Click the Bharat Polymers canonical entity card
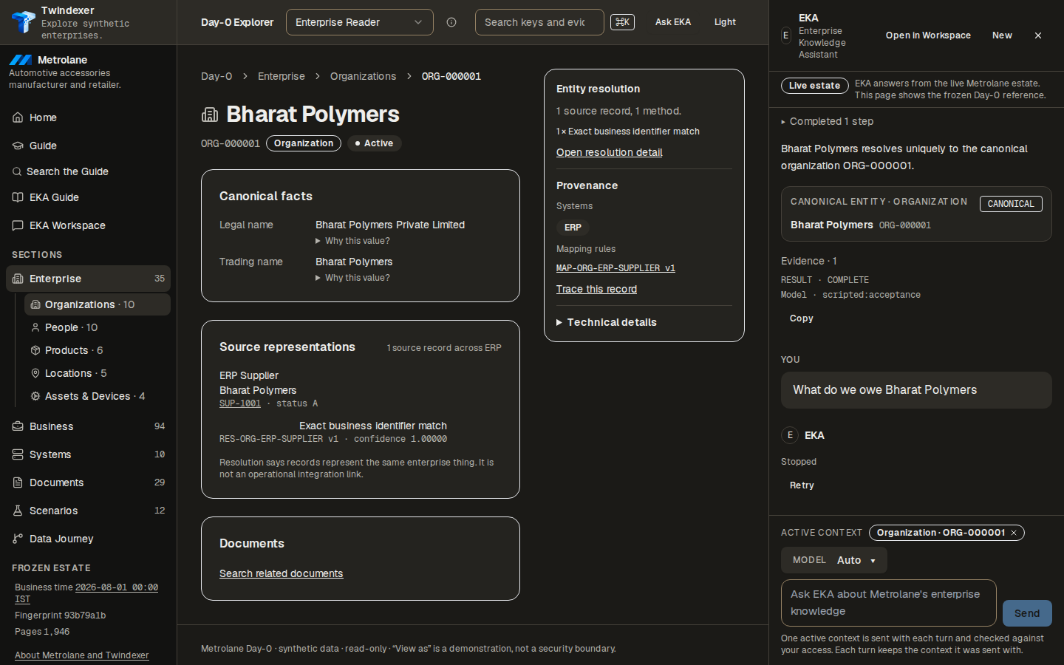Image resolution: width=1064 pixels, height=665 pixels. 916,214
